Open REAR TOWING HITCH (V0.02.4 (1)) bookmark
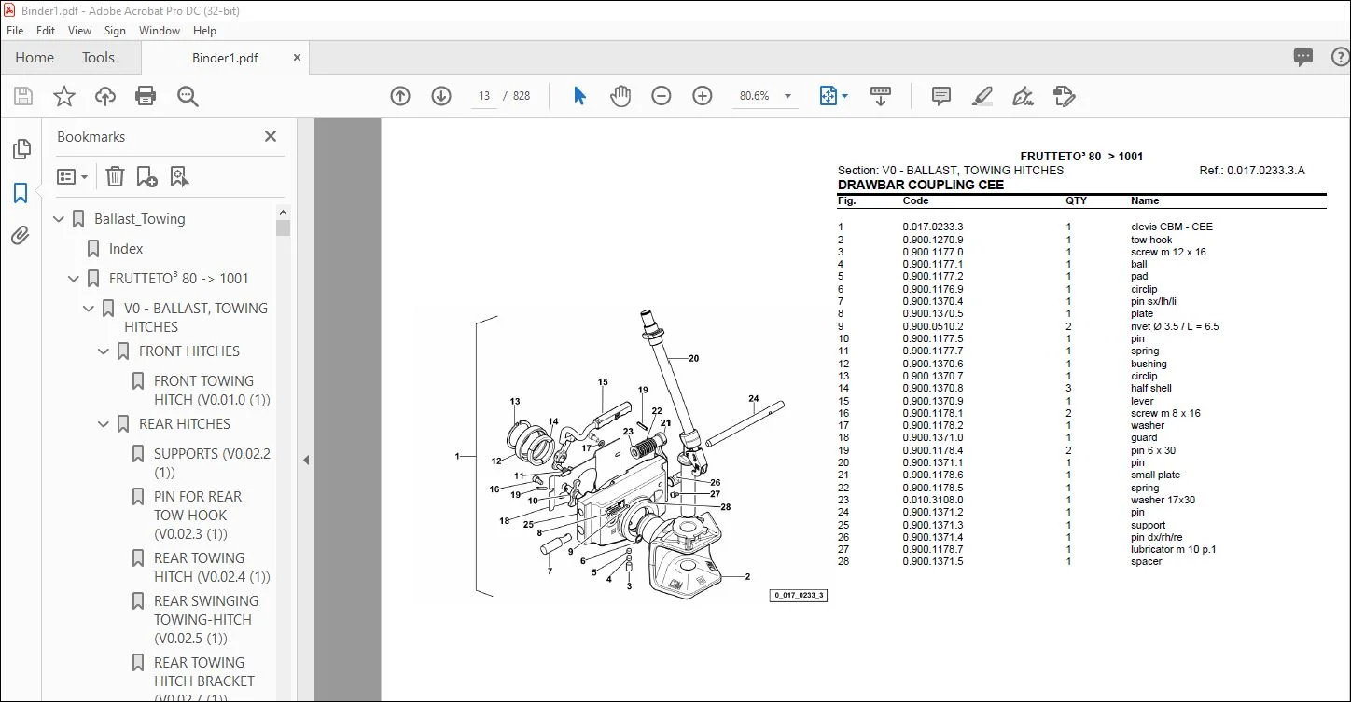 pos(212,568)
